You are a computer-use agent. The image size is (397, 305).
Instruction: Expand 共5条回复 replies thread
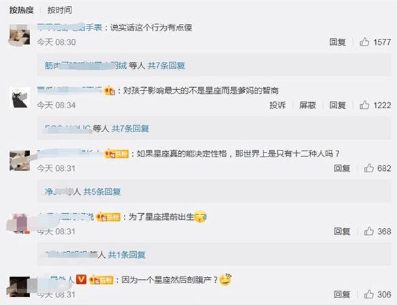[x=102, y=191]
